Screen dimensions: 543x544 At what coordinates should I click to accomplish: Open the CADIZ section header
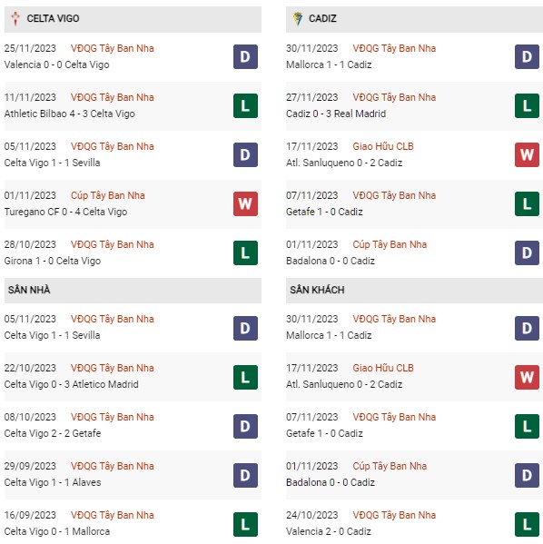pos(414,19)
